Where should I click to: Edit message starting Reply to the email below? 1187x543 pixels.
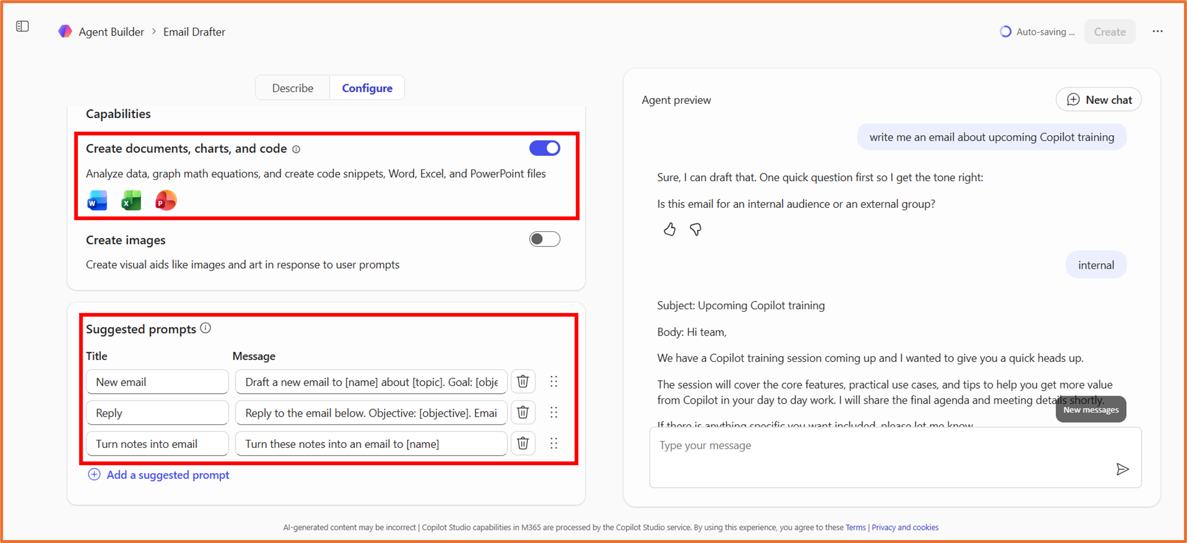(x=371, y=413)
